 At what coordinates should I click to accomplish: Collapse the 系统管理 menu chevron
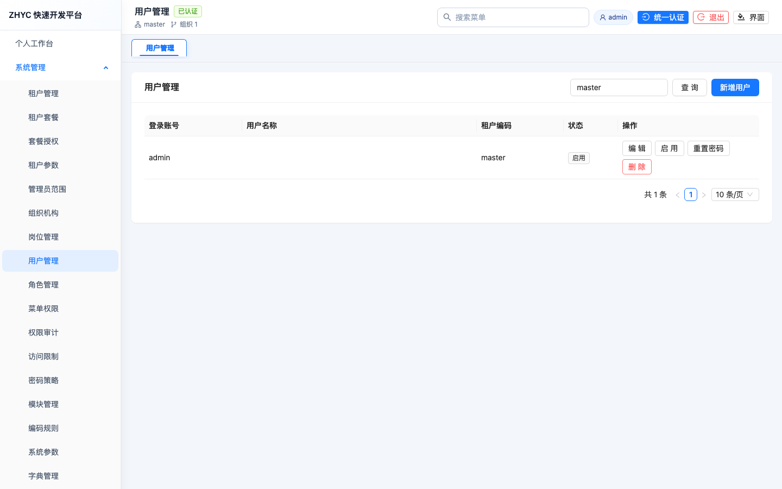click(106, 68)
